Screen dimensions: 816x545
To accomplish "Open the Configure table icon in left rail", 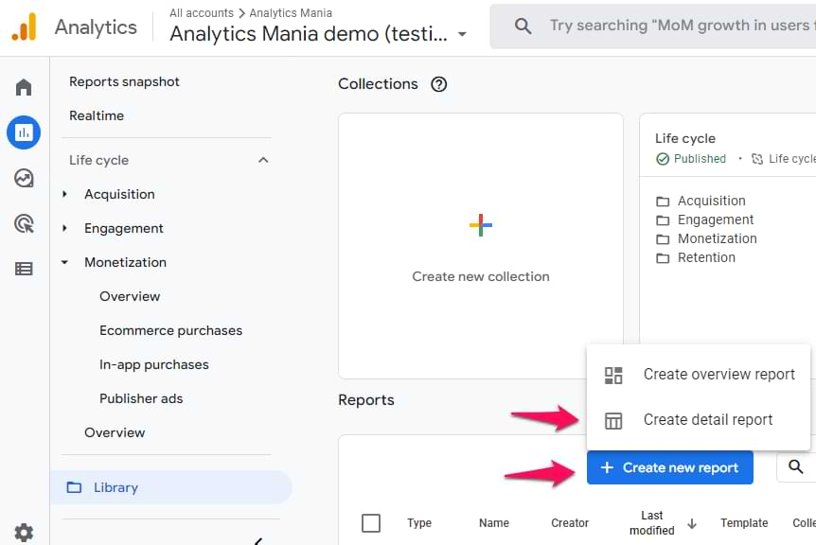I will [x=24, y=269].
